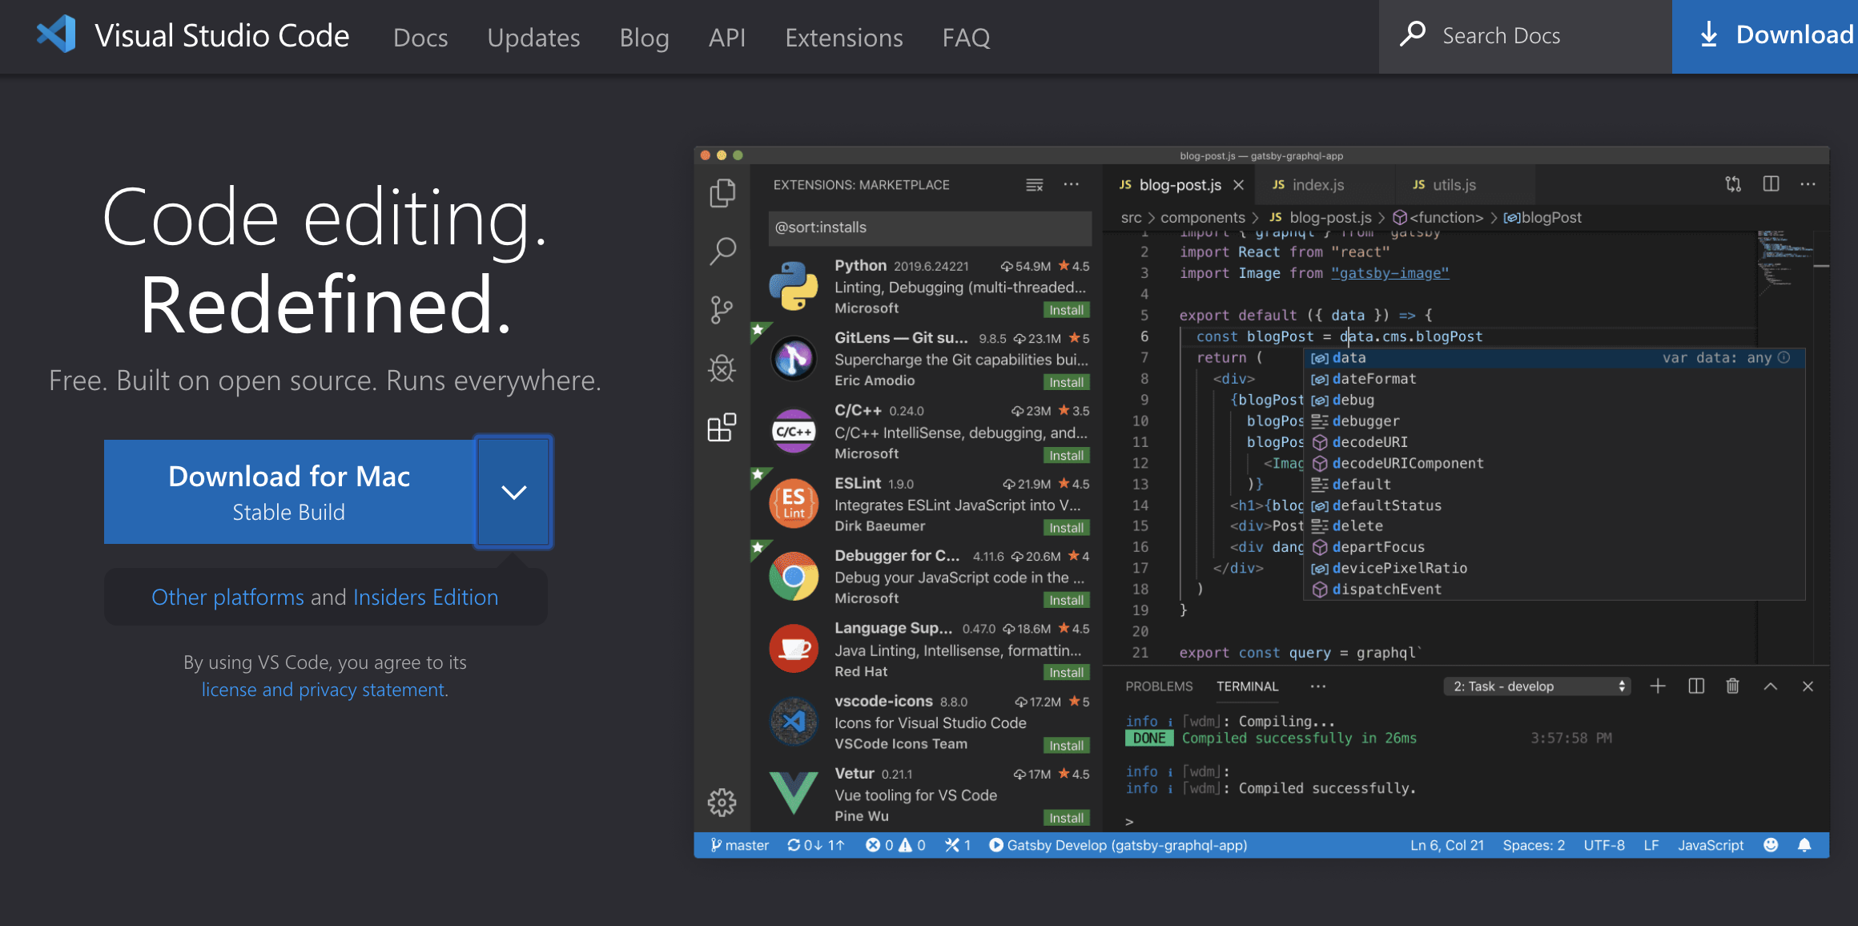Close the terminal panel with the X

[1808, 686]
